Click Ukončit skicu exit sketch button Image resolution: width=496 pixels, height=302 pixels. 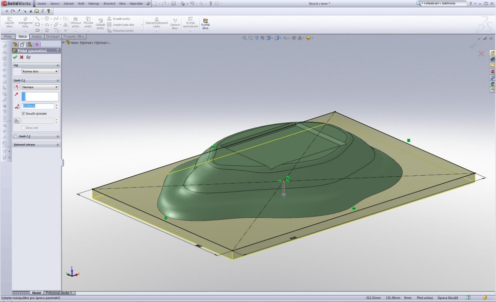point(9,23)
